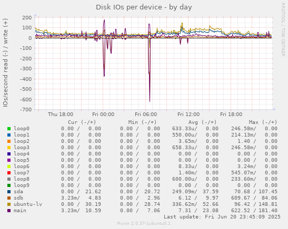
Task: Click the Thu 18:00 x-axis label
Action: coord(61,114)
